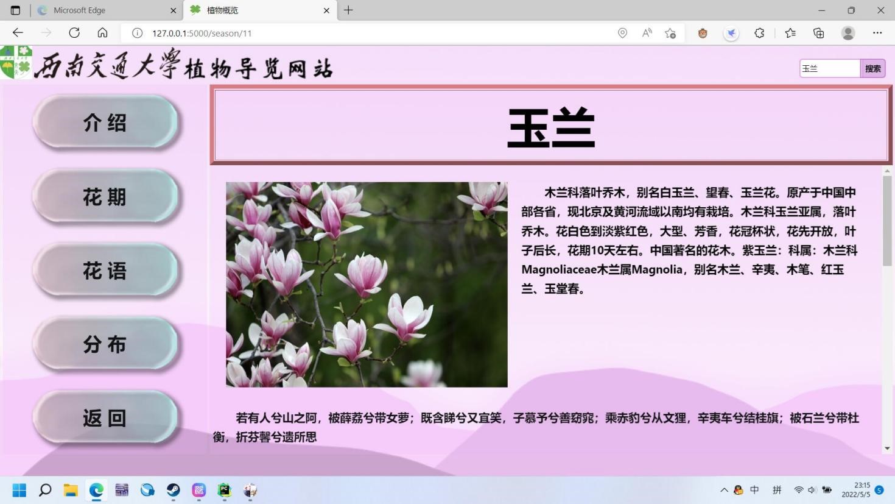Screen dimensions: 895x504
Task: Reload the page with Refresh icon
Action: (x=74, y=33)
